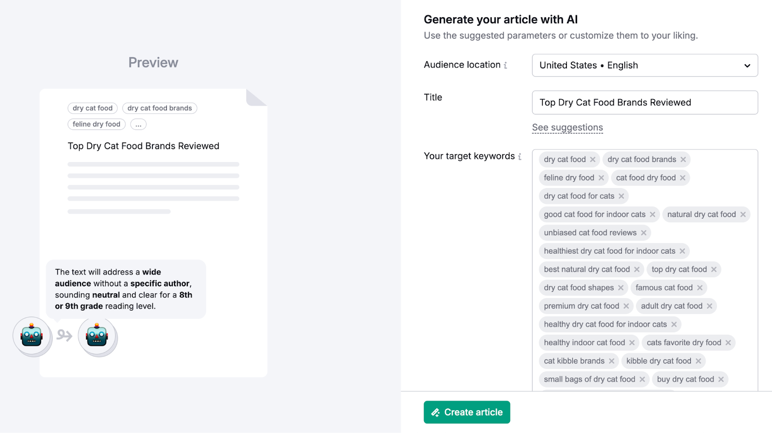Select the right robot avatar icon

(97, 336)
